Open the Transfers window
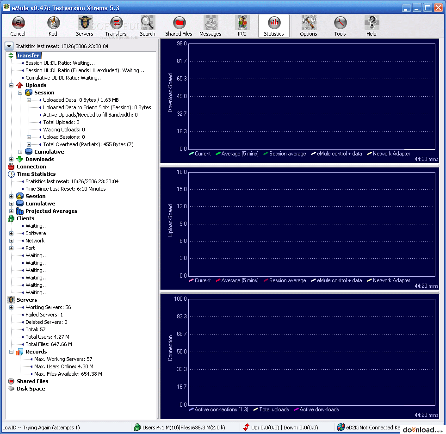The height and width of the screenshot is (434, 446). 116,26
